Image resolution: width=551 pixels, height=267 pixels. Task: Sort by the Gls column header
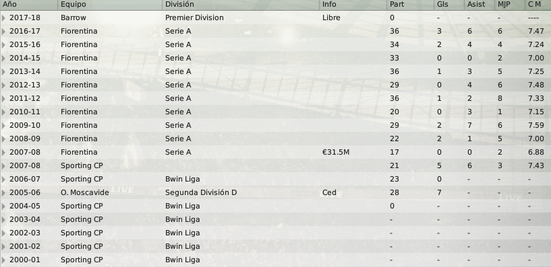pyautogui.click(x=449, y=5)
